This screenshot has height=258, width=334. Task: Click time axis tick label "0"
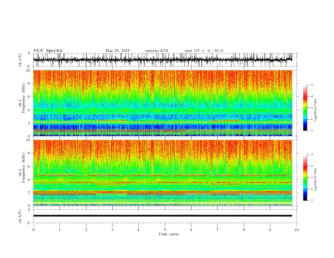[33, 230]
